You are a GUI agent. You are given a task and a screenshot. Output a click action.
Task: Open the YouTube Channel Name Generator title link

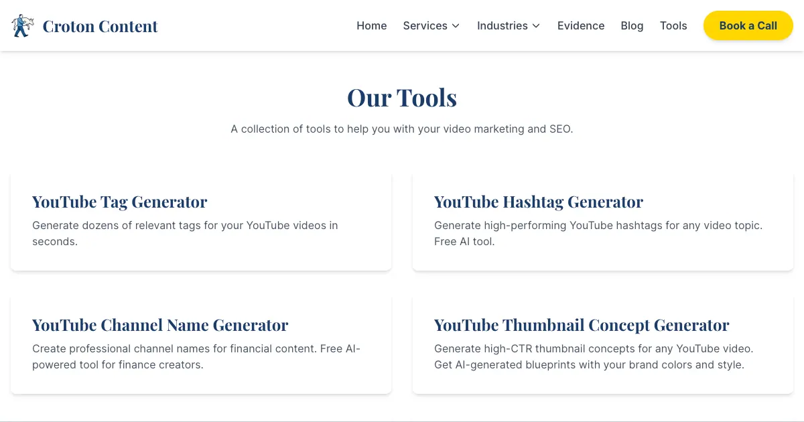[x=160, y=325]
